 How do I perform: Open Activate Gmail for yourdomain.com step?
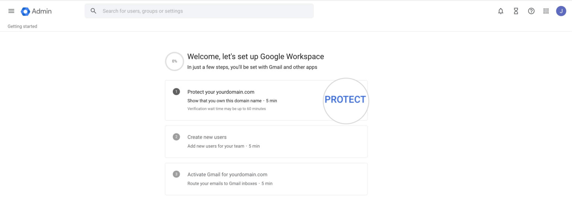(266, 179)
